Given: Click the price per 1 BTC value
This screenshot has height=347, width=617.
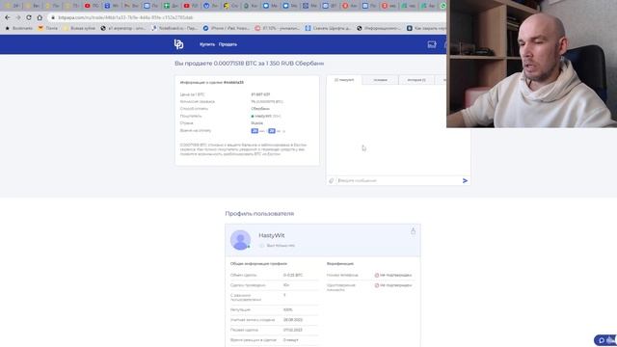Looking at the screenshot, I should (260, 94).
